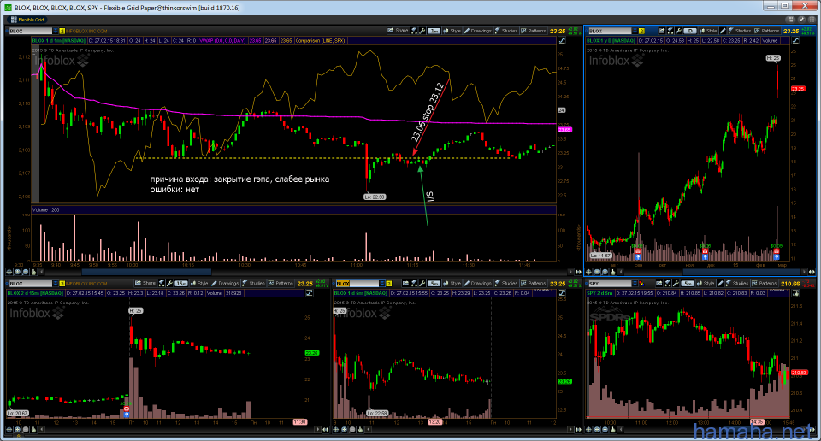Expand symbol dropdown arrow in top-left chart
Image resolution: width=821 pixels, height=441 pixels.
tap(55, 32)
